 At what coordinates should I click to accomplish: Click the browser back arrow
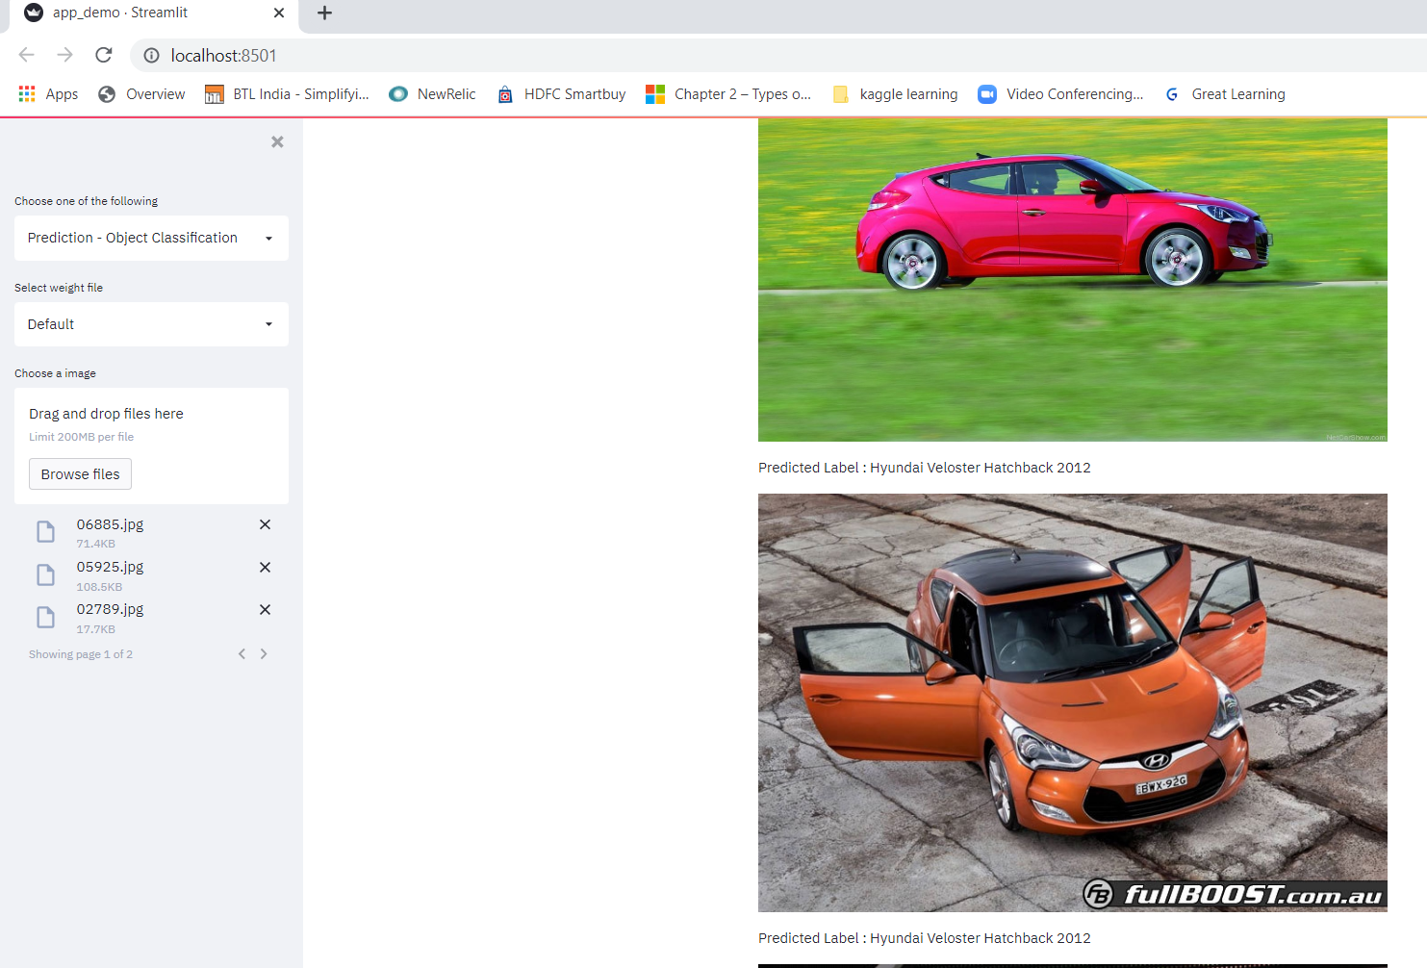pos(25,55)
